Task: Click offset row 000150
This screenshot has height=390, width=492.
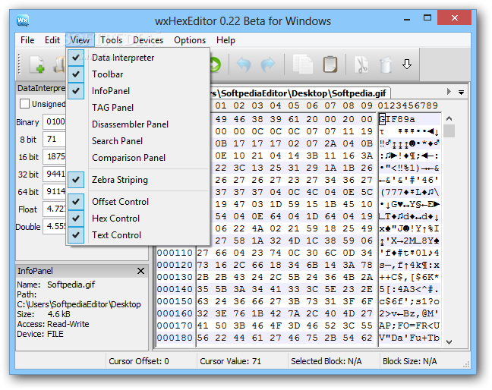Action: (x=175, y=301)
